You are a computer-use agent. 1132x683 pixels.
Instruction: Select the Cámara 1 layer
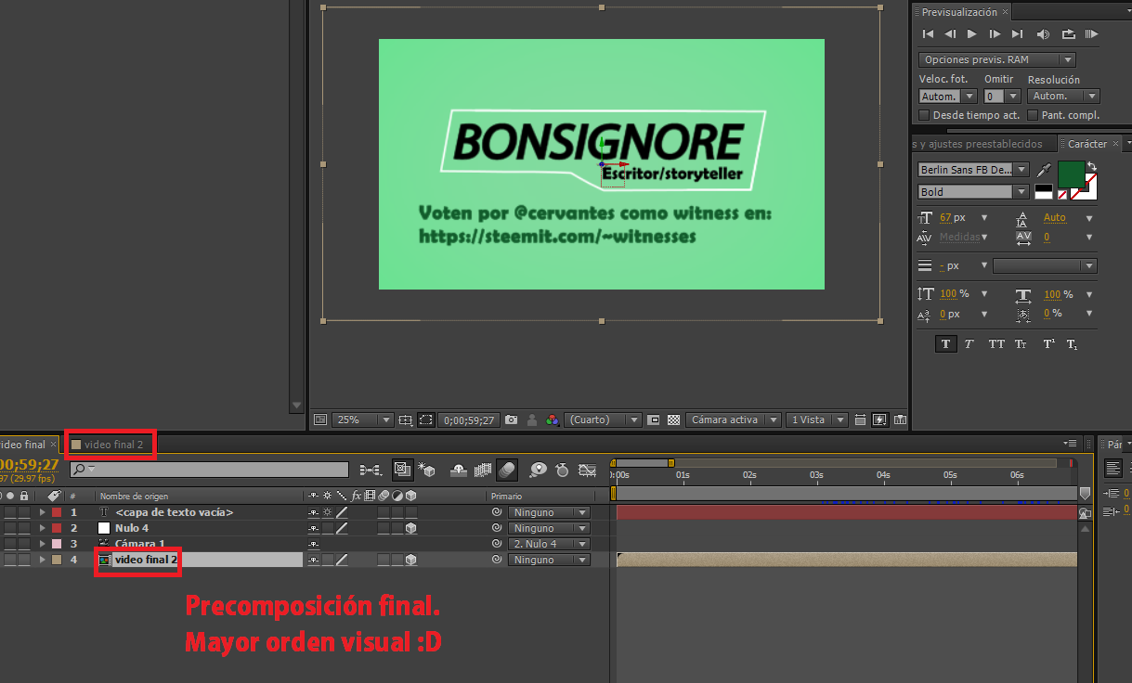[139, 544]
